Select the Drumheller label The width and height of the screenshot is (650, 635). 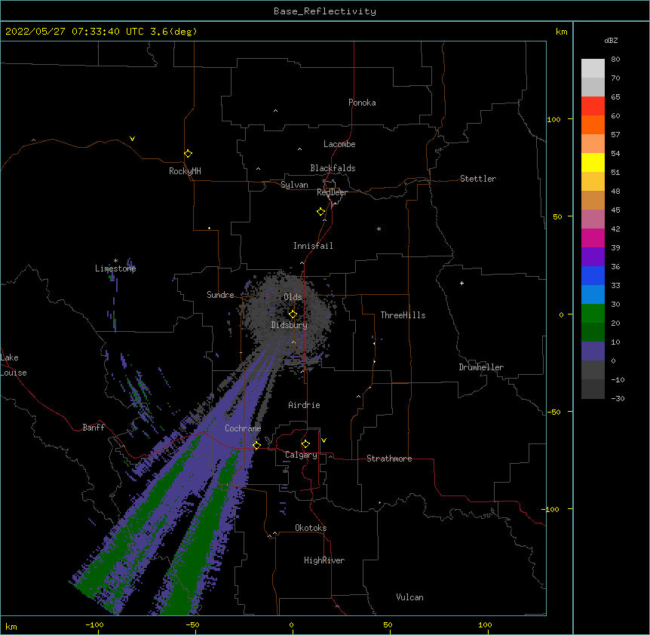[481, 367]
